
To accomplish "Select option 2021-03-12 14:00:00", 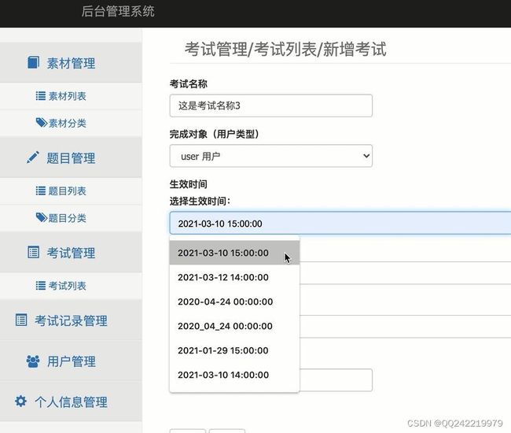I will [x=234, y=277].
